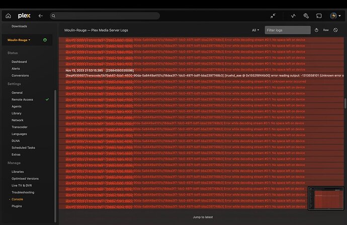The height and width of the screenshot is (225, 347).
Task: Click the Plex logo
Action: coord(24,16)
